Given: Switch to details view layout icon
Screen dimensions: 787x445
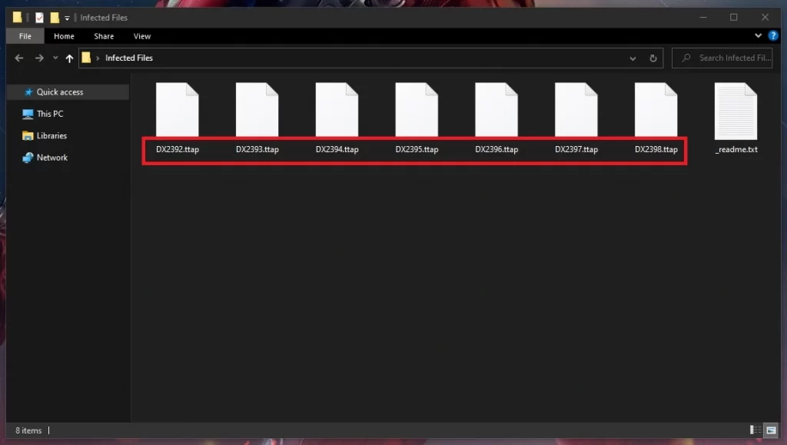Looking at the screenshot, I should [755, 430].
